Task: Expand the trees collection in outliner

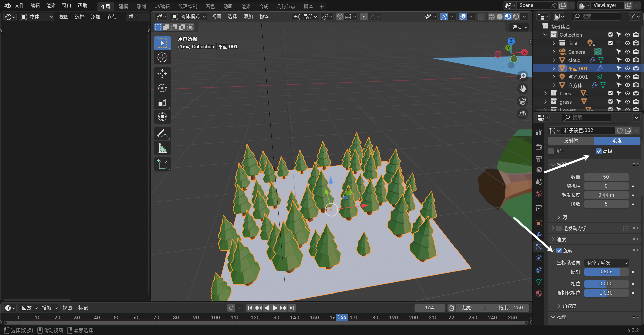Action: coord(545,93)
